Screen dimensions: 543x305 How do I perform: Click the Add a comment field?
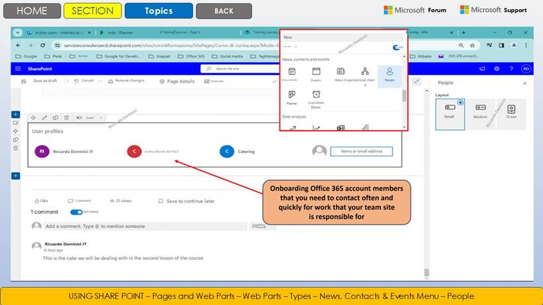[145, 226]
